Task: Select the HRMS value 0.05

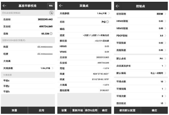Action: 107,46
